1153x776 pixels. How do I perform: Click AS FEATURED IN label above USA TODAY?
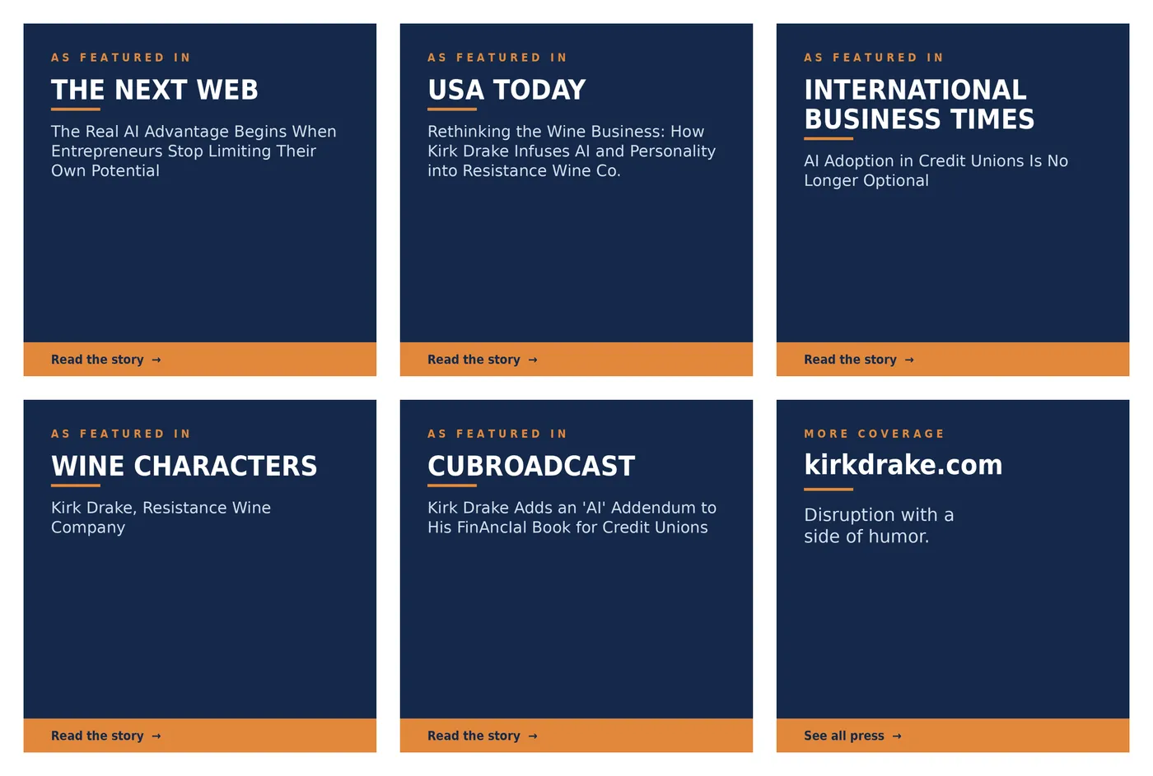coord(497,58)
